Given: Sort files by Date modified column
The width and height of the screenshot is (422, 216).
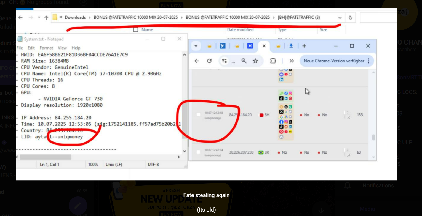Looking at the screenshot, I should (x=240, y=29).
